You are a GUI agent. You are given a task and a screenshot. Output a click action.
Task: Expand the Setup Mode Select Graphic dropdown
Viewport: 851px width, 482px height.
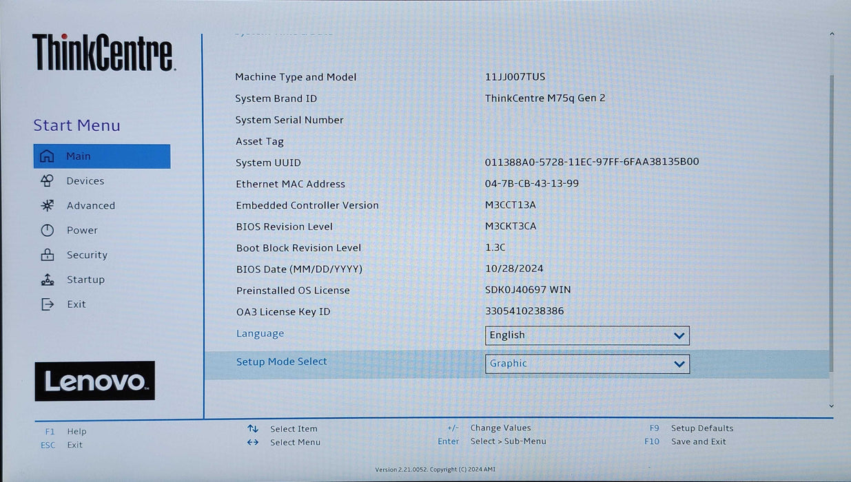[x=587, y=364]
